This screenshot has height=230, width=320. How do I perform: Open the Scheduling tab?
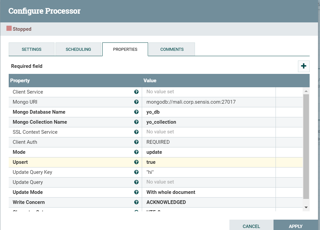point(78,49)
